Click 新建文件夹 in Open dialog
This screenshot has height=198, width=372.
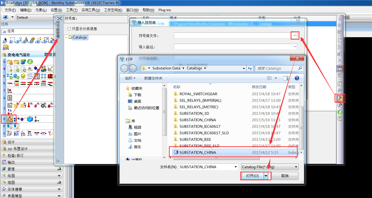pyautogui.click(x=153, y=78)
